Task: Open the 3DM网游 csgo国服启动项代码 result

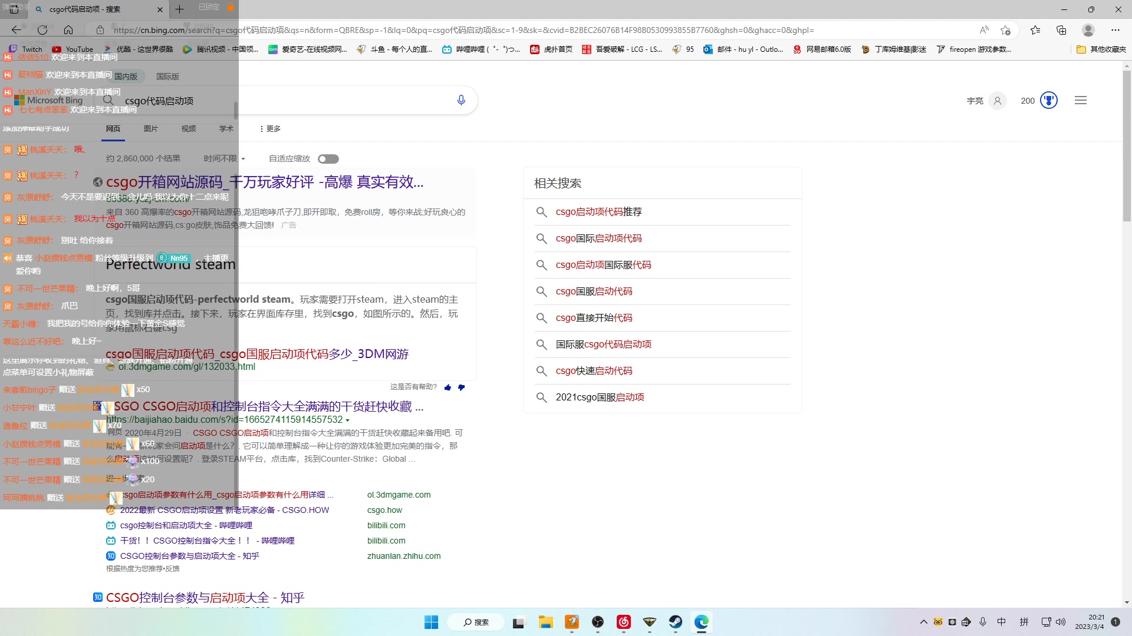Action: (x=257, y=354)
